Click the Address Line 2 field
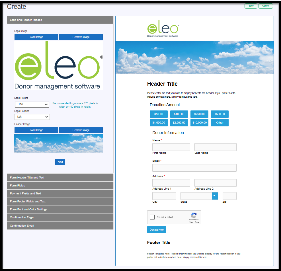This screenshot has width=281, height=271. click(216, 183)
